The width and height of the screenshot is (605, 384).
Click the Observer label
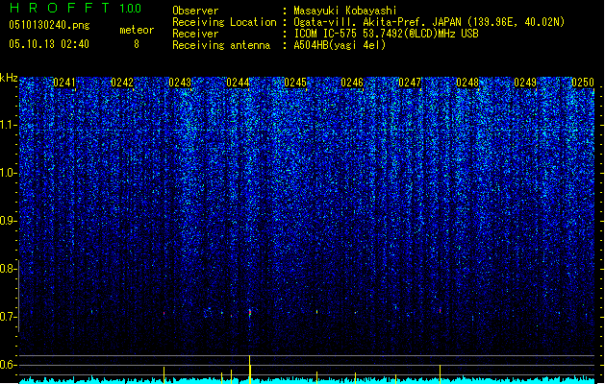(195, 11)
